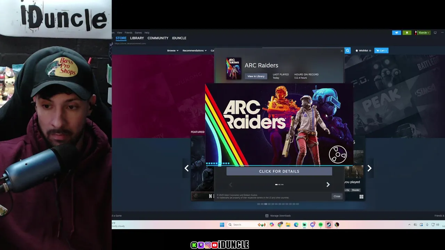Image resolution: width=445 pixels, height=250 pixels.
Task: Open File Explorer from the taskbar
Action: click(x=288, y=225)
